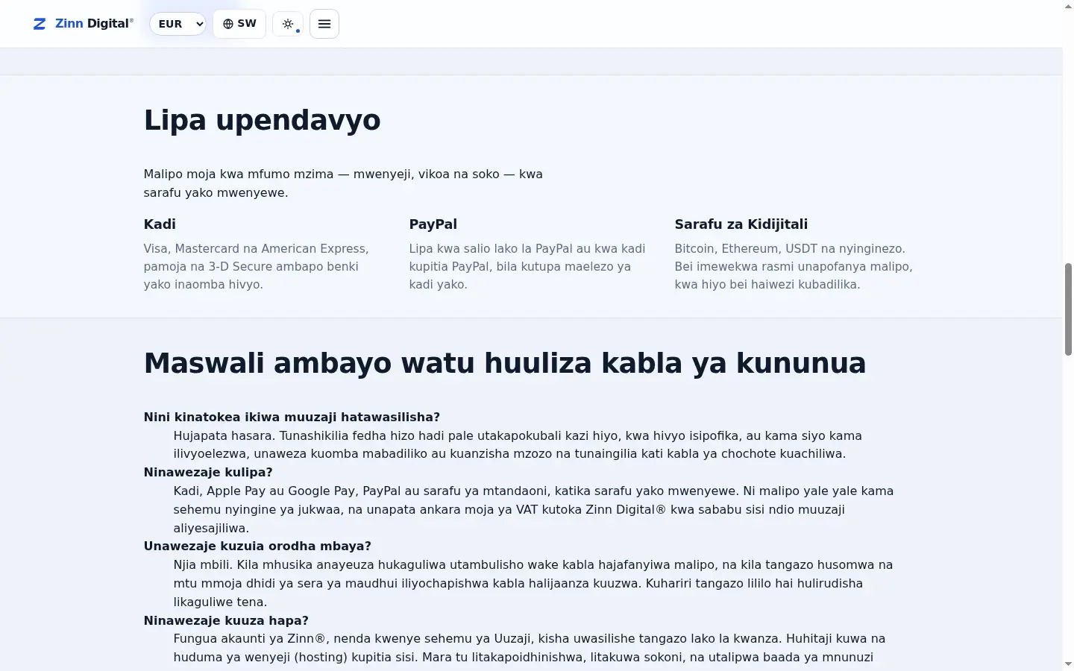Click the answer starting 'Fungua akaunti ya Zinn'
1074x671 pixels.
(530, 648)
